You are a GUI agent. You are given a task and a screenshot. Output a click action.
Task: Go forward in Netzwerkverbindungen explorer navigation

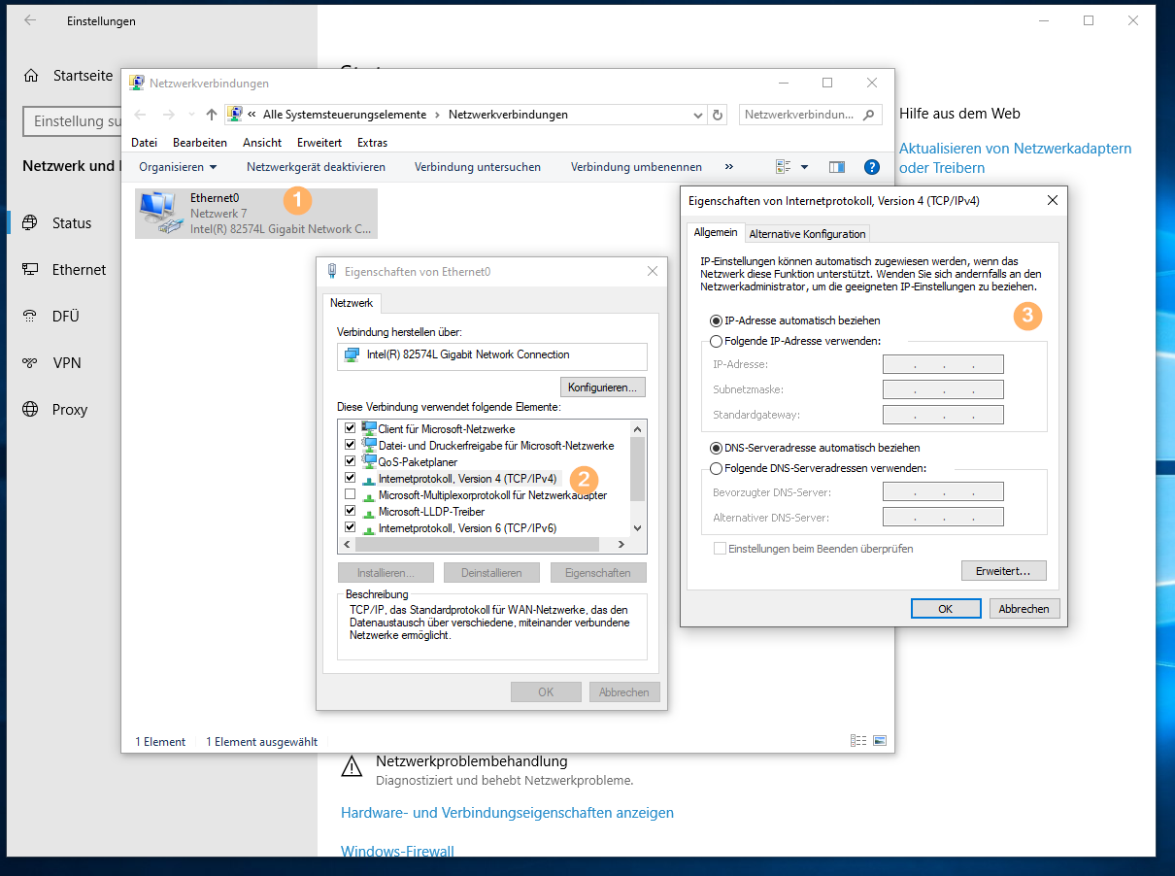(168, 115)
